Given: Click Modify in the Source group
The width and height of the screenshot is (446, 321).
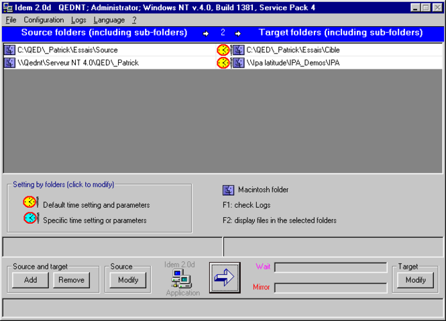Looking at the screenshot, I should [128, 280].
